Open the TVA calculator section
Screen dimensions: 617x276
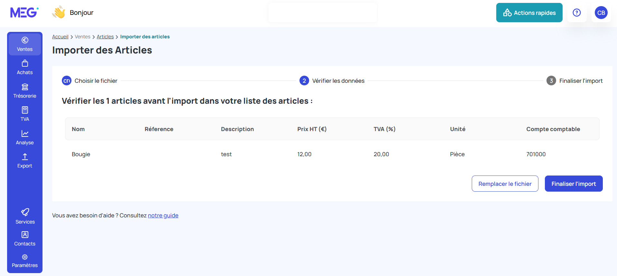25,114
